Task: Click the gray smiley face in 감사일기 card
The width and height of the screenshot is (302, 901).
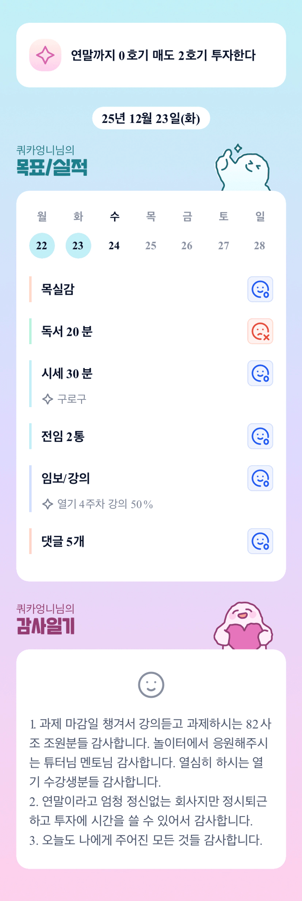Action: coord(151,685)
